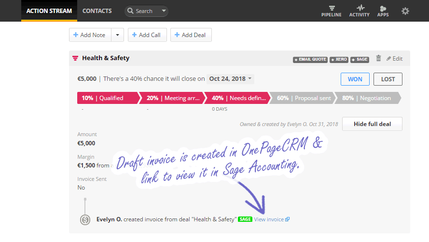Send deal via Email Quote button
Screen dimensions: 429x242
(310, 60)
